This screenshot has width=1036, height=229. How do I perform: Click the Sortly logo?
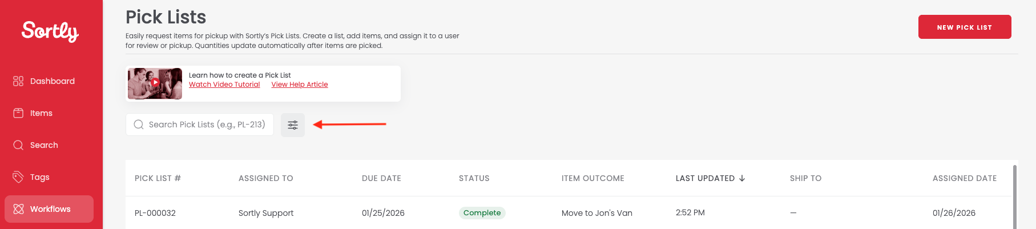pos(50,31)
